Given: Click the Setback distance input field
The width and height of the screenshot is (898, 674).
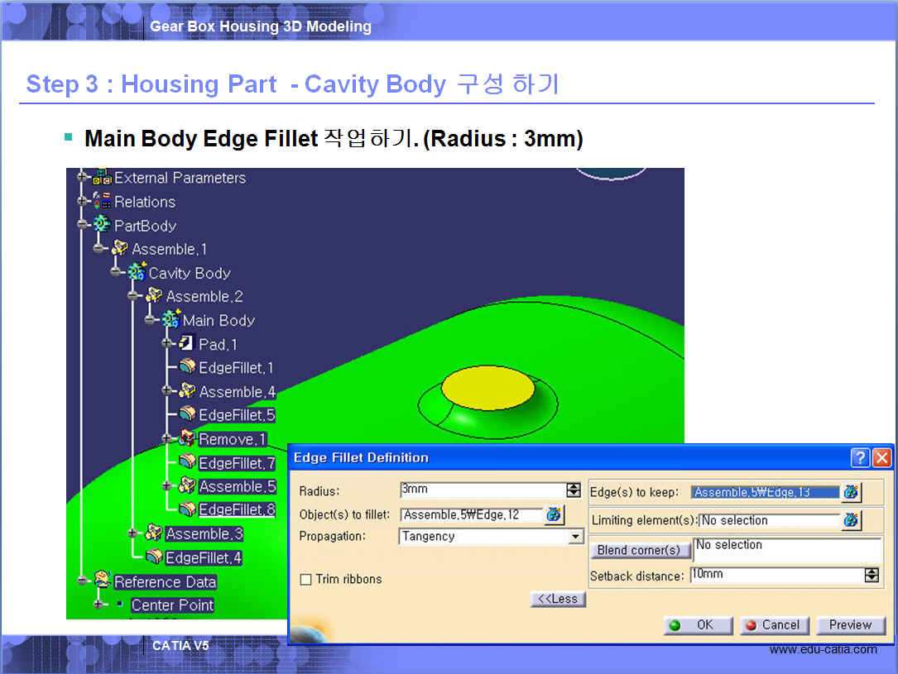Looking at the screenshot, I should click(775, 575).
